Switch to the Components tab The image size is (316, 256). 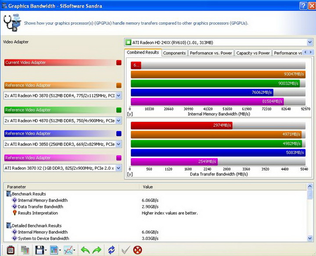[x=174, y=53]
